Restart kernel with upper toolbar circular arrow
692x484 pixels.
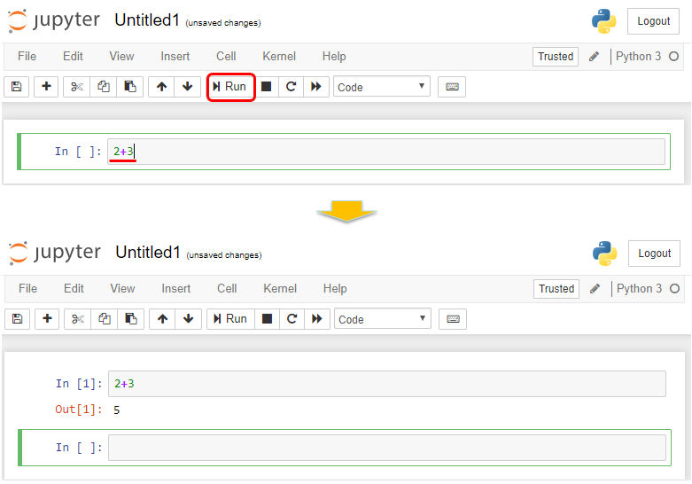291,87
